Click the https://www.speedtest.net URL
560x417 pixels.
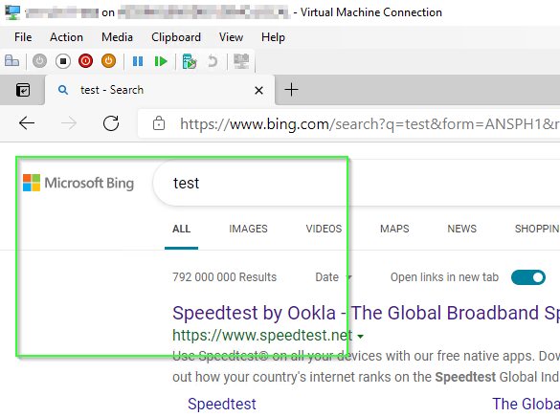[x=262, y=336]
